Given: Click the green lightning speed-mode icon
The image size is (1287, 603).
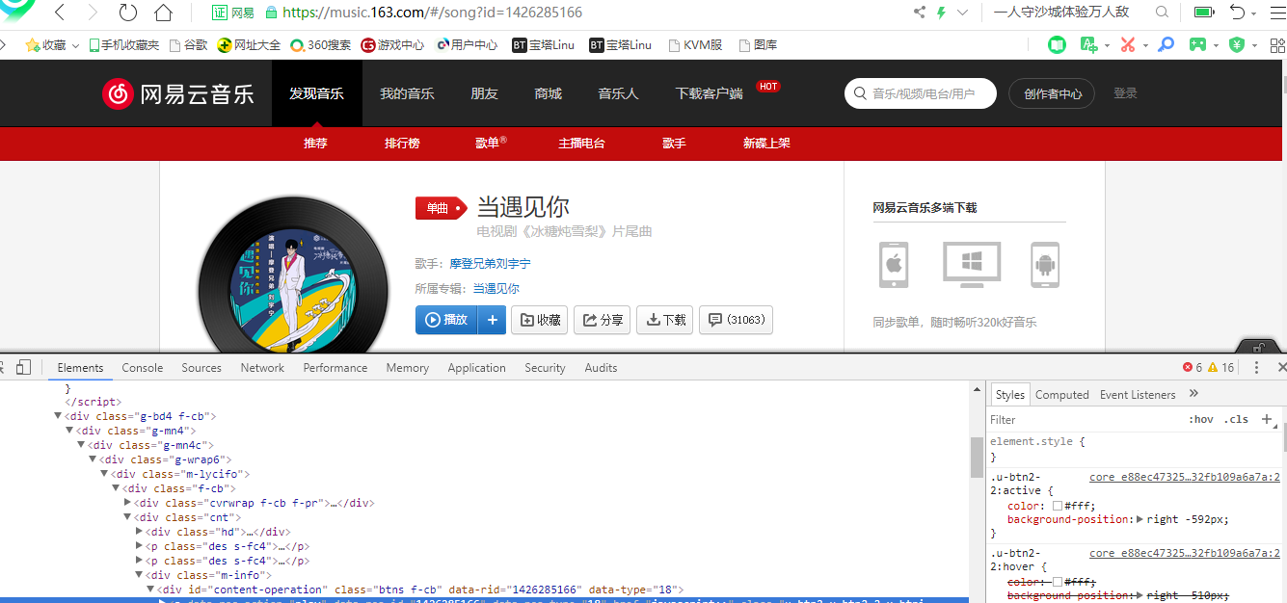Looking at the screenshot, I should (x=943, y=13).
